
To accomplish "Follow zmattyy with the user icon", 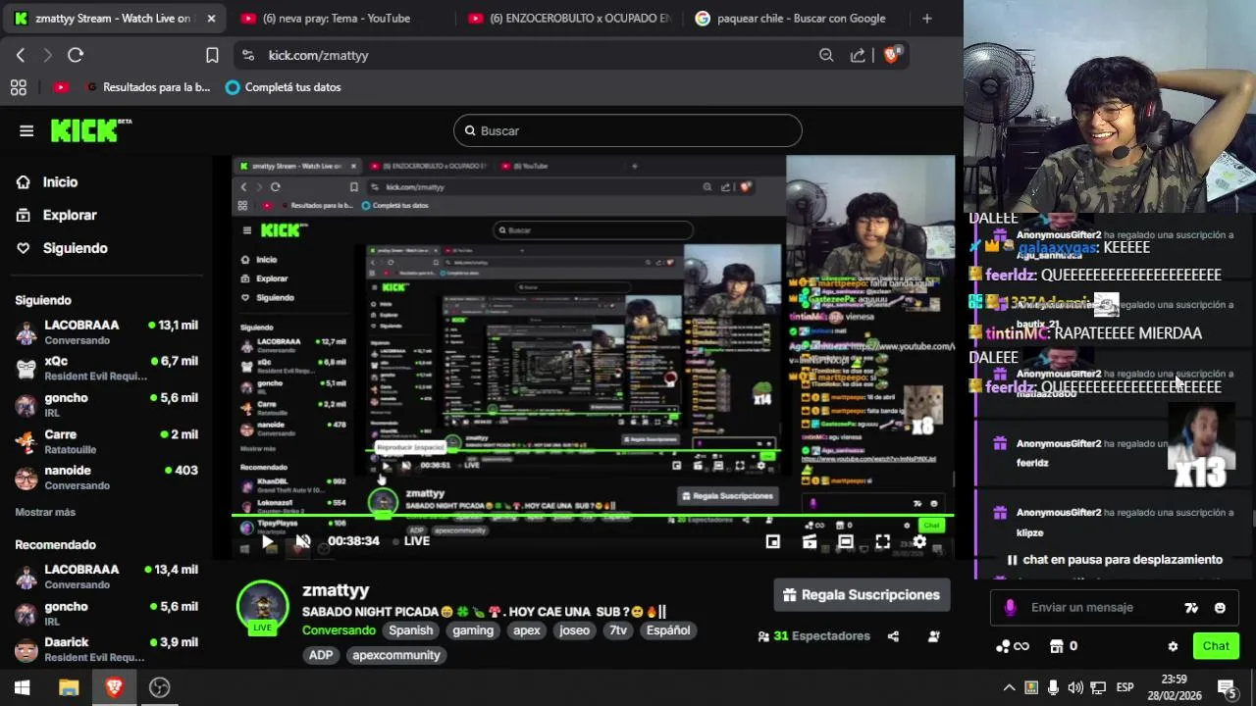I will (x=933, y=636).
